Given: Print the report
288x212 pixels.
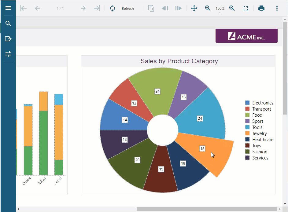Looking at the screenshot, I should (261, 8).
